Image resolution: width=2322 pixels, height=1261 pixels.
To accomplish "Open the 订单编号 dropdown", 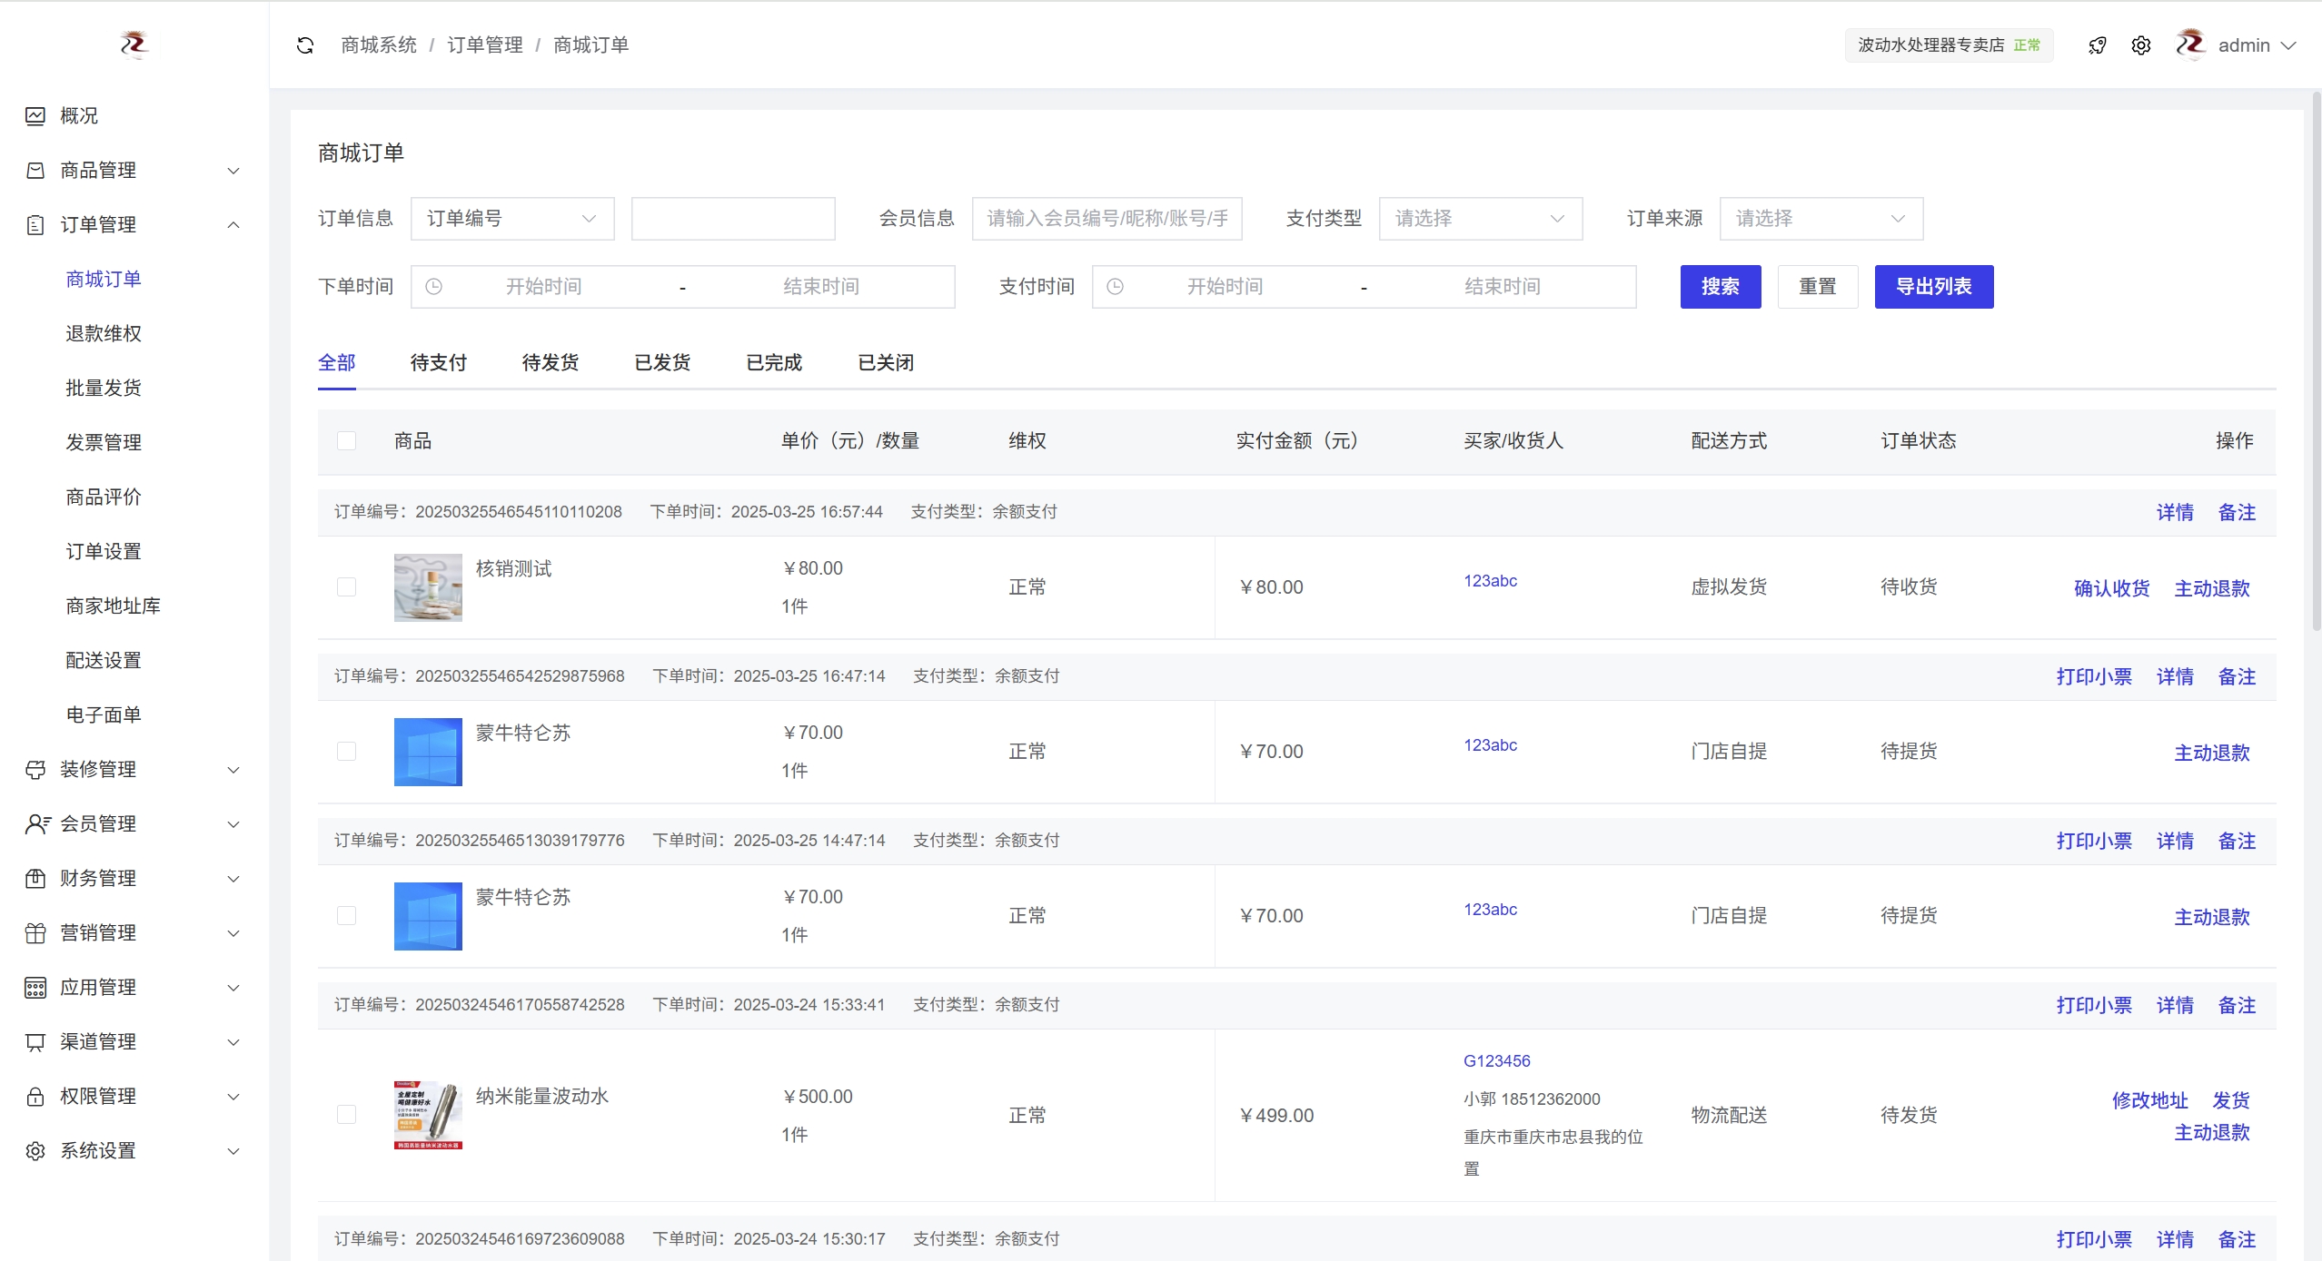I will 512,219.
